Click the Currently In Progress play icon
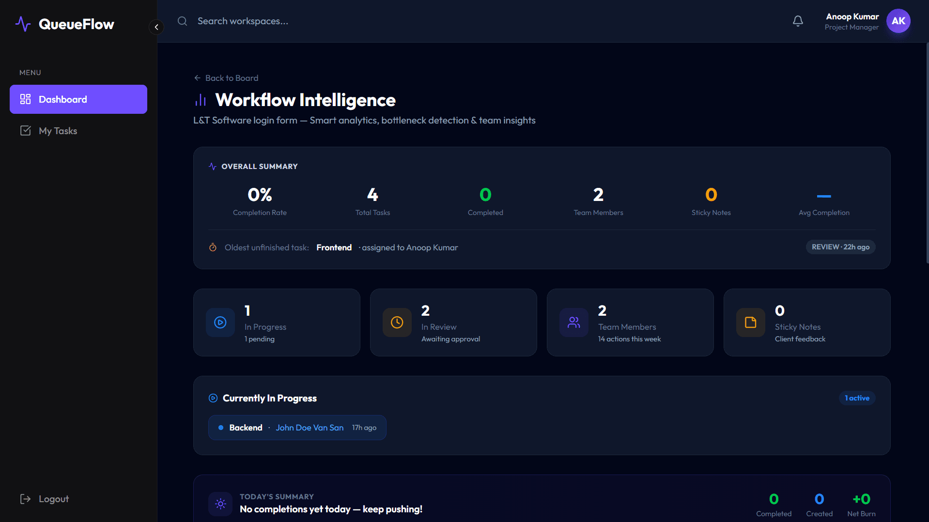 213,398
